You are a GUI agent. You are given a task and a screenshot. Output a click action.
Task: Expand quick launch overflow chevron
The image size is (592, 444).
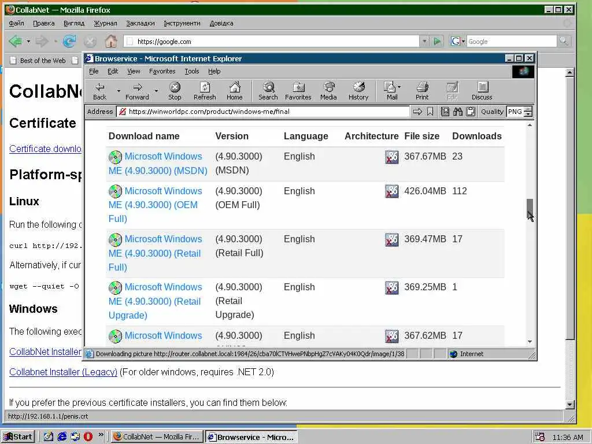pos(101,435)
